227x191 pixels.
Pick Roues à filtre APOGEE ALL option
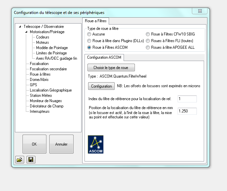click(x=148, y=47)
